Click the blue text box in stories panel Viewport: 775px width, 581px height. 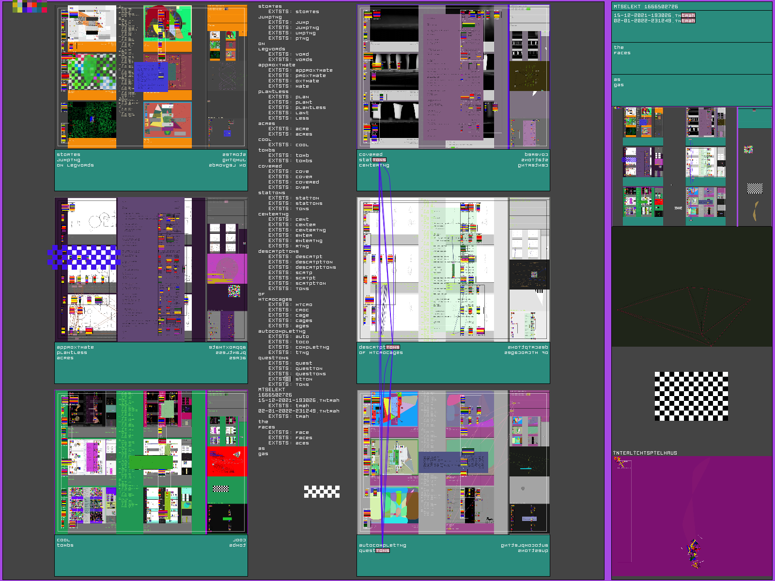pos(151,76)
